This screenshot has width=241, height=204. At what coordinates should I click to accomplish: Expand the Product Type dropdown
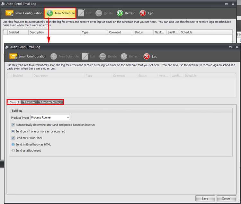point(68,118)
